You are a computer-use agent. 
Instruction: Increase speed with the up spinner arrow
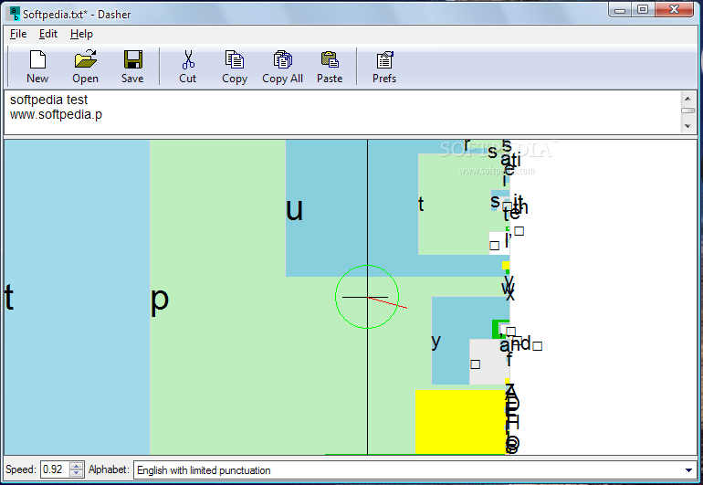pos(77,466)
